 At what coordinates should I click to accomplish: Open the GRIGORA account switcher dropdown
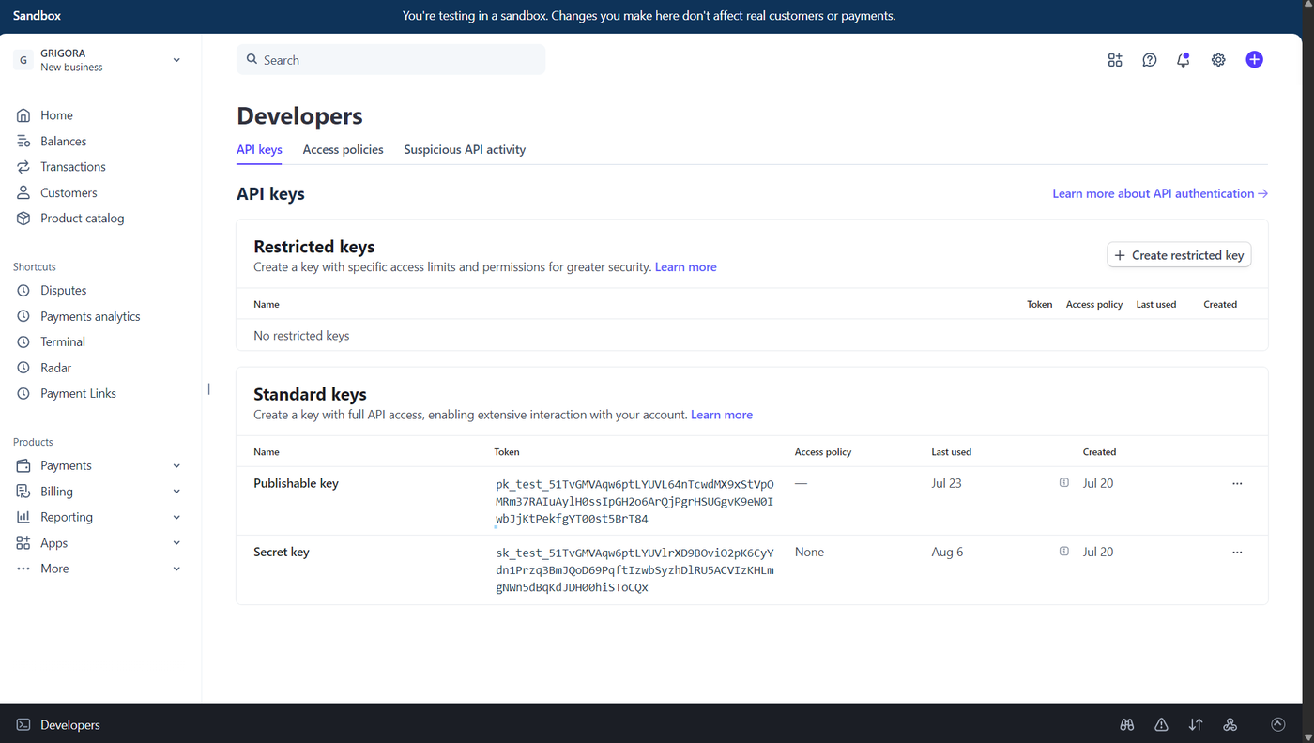[98, 60]
